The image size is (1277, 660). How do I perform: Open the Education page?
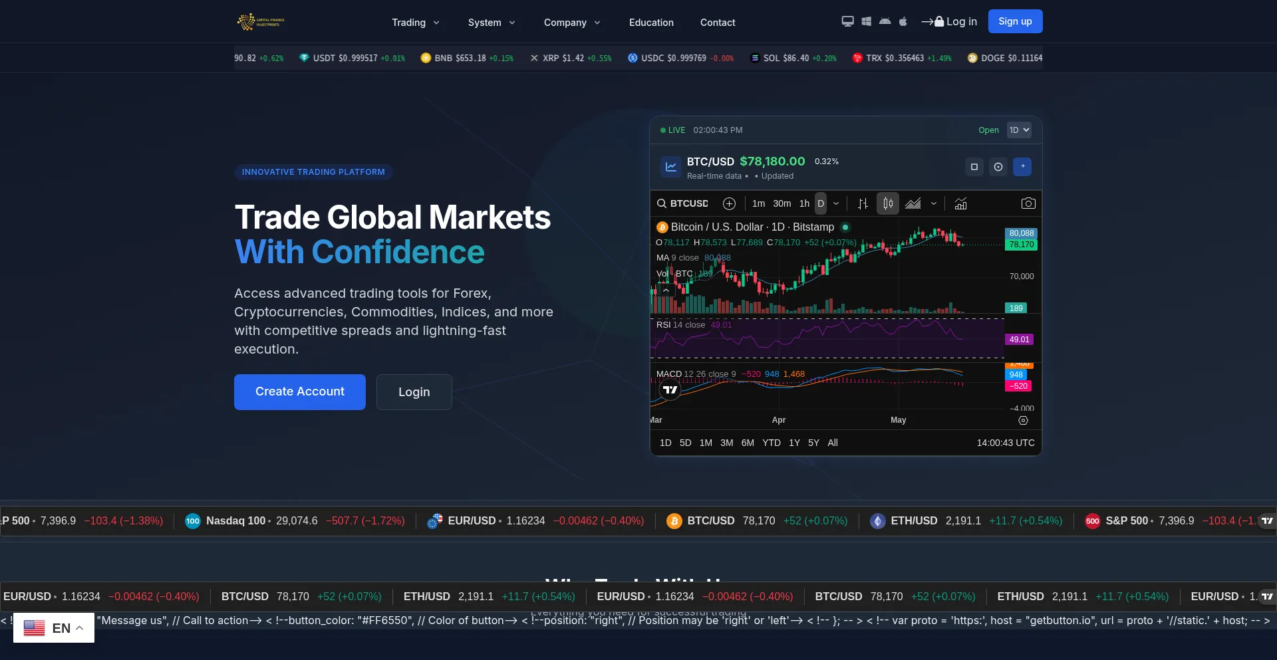(x=651, y=23)
